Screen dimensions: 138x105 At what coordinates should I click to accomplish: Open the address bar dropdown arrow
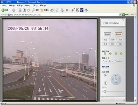(120, 14)
